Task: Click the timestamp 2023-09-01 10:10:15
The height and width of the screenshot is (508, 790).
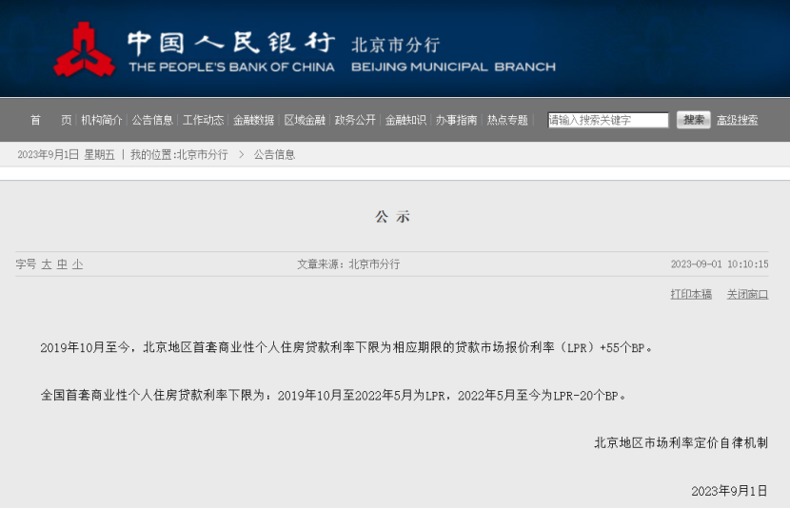Action: pos(720,264)
